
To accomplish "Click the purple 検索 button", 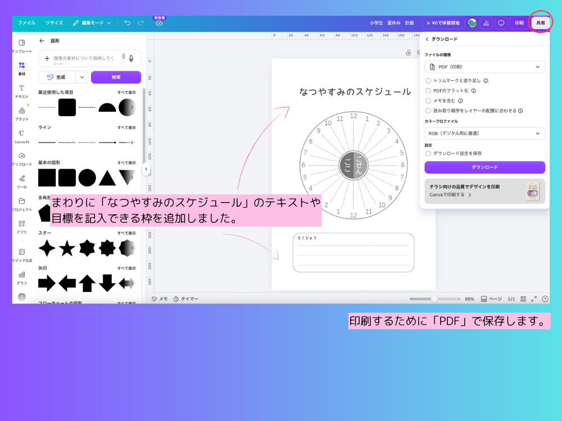I will [116, 77].
